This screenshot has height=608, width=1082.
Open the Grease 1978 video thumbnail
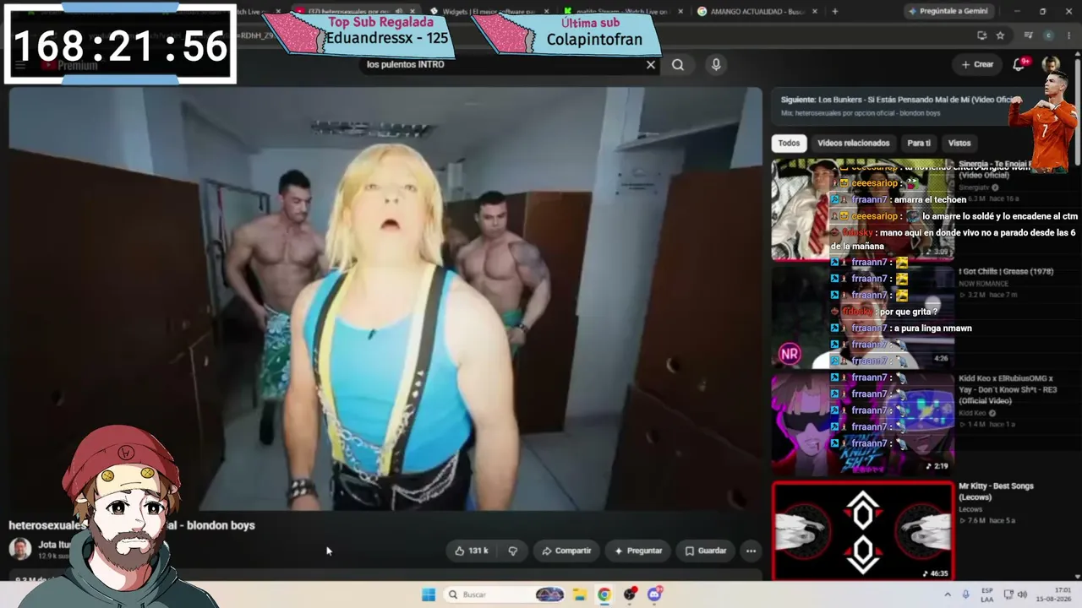click(862, 317)
